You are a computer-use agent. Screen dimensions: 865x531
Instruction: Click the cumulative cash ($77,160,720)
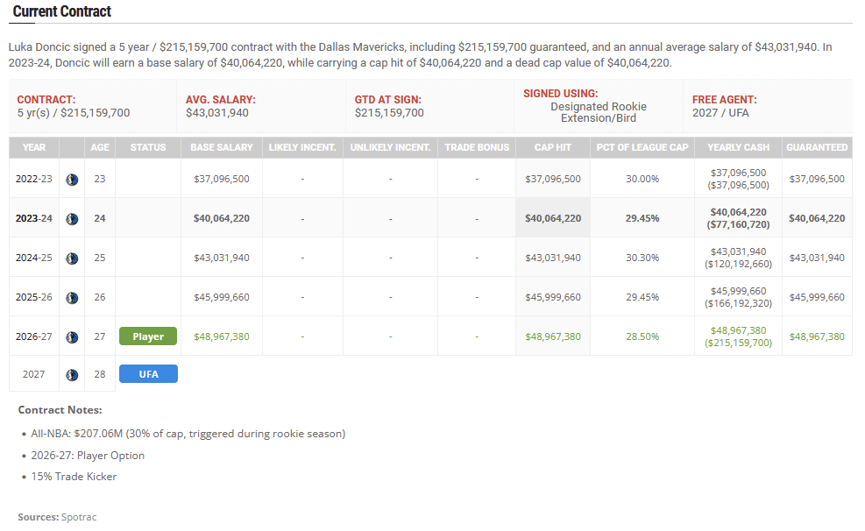click(738, 224)
